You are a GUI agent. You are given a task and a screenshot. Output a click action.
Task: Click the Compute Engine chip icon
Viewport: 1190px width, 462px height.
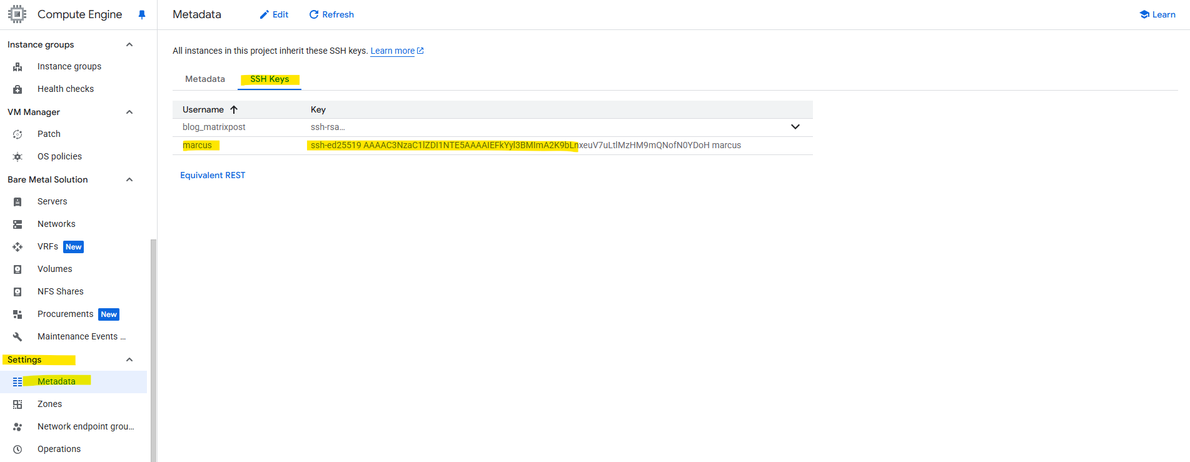(x=17, y=14)
